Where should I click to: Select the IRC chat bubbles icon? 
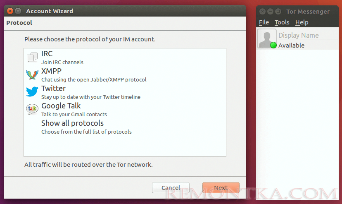click(32, 58)
